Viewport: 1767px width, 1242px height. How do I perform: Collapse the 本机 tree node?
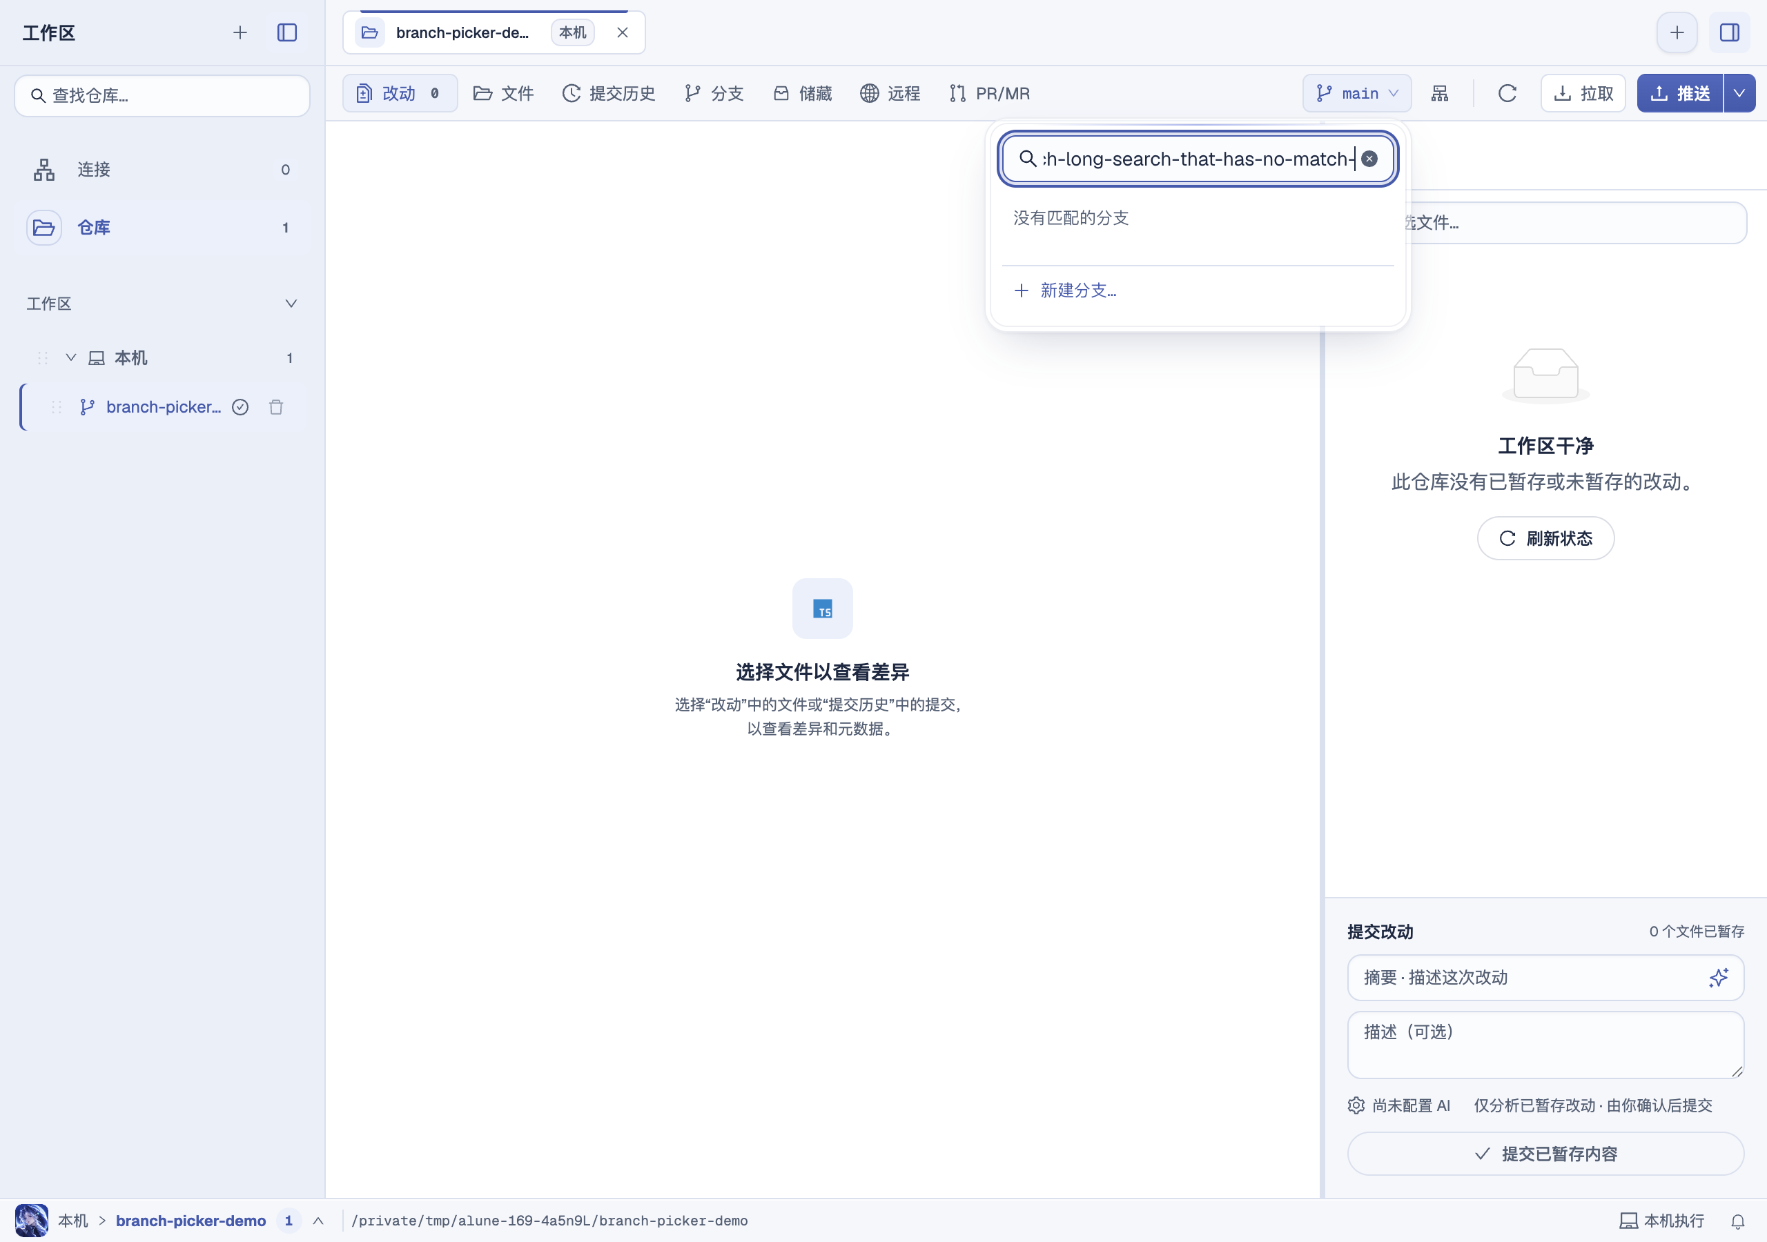pyautogui.click(x=71, y=357)
